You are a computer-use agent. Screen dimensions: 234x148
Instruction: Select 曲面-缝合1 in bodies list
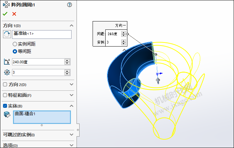tap(25, 114)
